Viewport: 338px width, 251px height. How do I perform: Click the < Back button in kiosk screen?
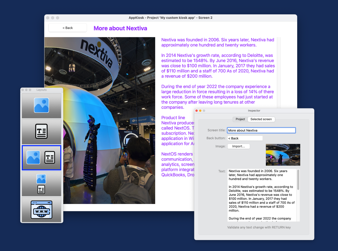coord(68,28)
